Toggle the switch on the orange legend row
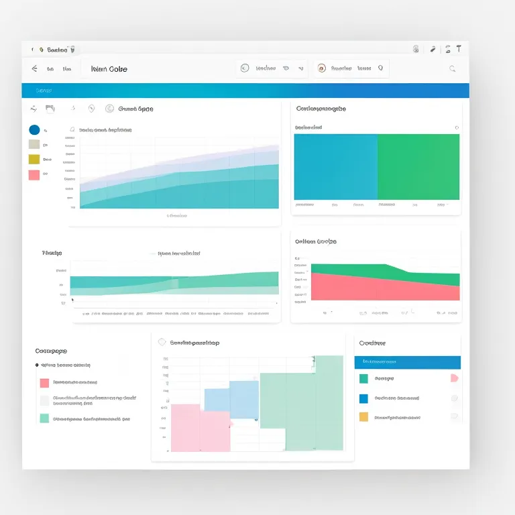This screenshot has width=515, height=515. click(x=454, y=416)
